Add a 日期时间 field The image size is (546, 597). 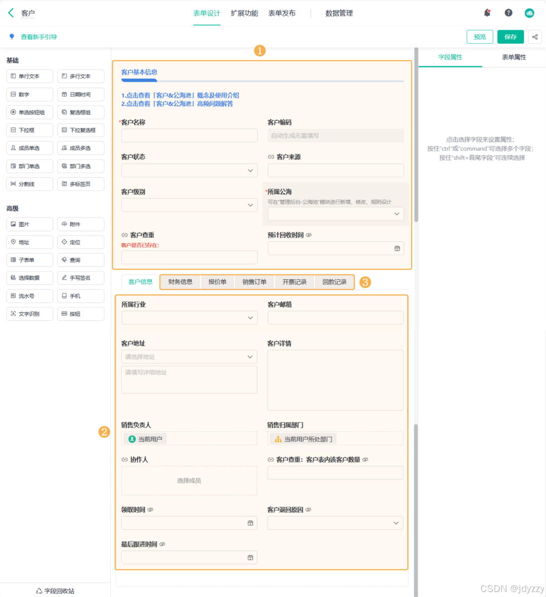tap(81, 95)
